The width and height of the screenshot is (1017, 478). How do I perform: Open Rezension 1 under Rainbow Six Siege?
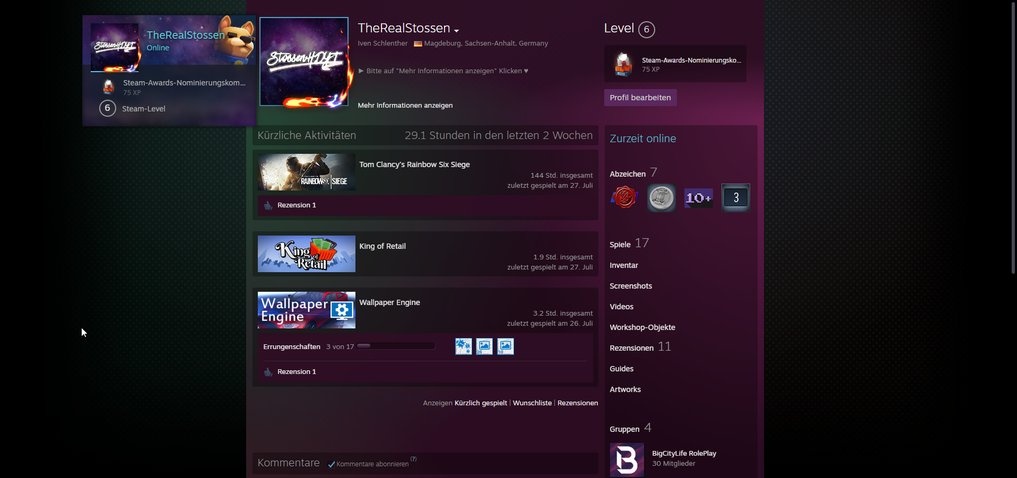point(296,205)
